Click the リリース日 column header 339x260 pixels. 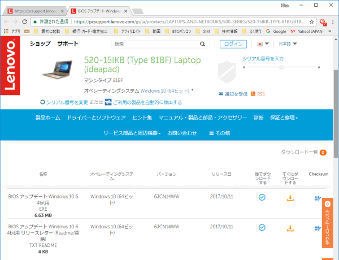point(221,174)
